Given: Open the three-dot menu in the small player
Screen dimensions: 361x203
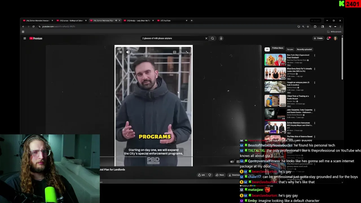Looking at the screenshot, I should click(181, 52).
